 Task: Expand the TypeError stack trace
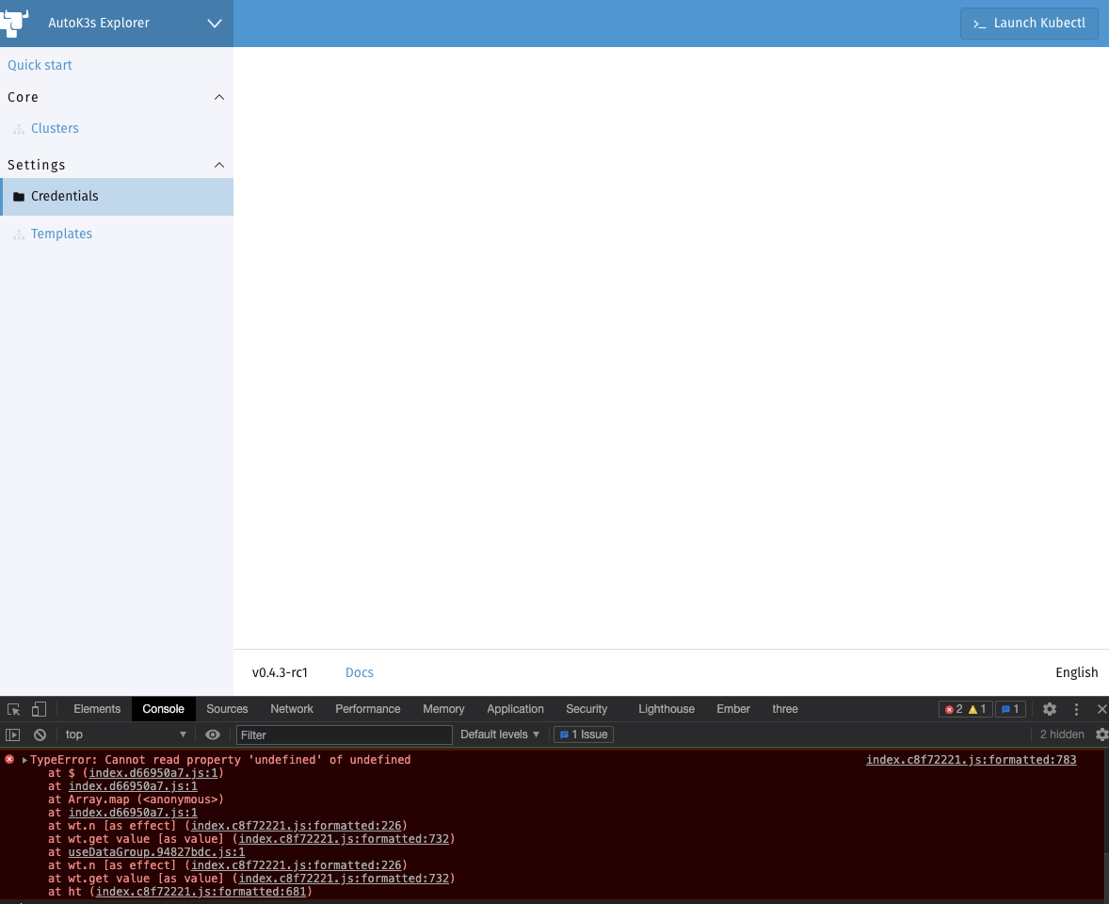click(x=24, y=759)
